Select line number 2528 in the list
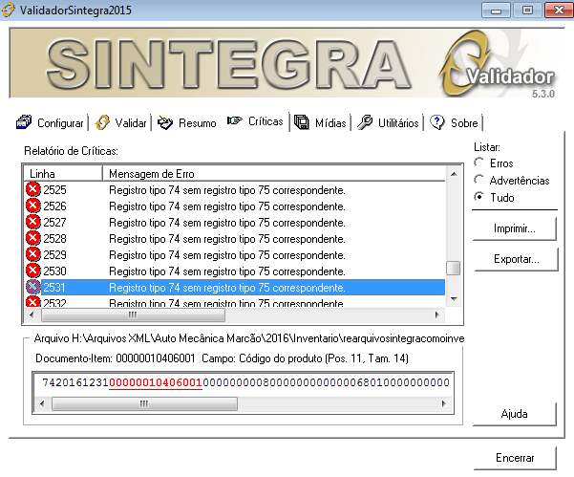 point(54,239)
